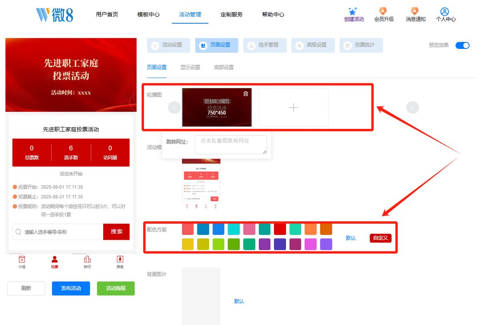Click the red 搜索 button
The width and height of the screenshot is (480, 325).
(116, 232)
